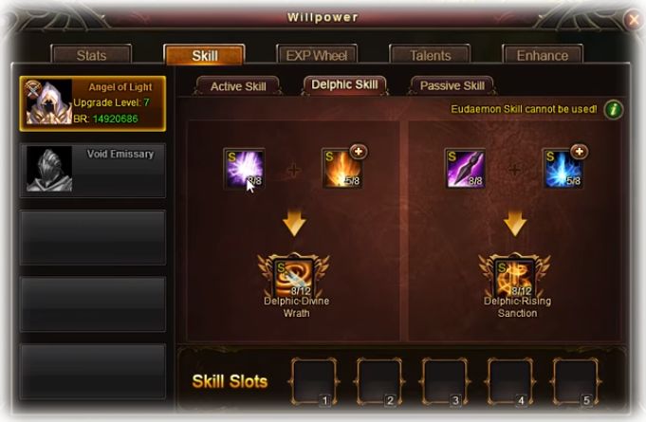This screenshot has height=422, width=646.
Task: Show the Active Skill sub-tab
Action: coord(238,86)
